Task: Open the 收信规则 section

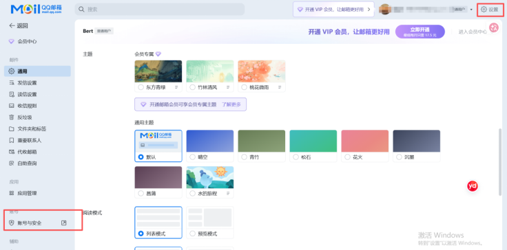Action: click(37, 106)
